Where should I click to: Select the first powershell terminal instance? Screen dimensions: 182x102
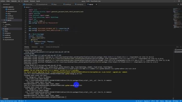[x=178, y=50]
